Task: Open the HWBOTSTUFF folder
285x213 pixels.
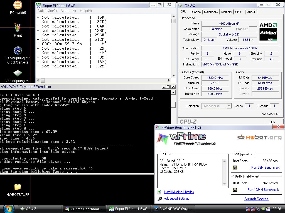Action: coord(18,187)
